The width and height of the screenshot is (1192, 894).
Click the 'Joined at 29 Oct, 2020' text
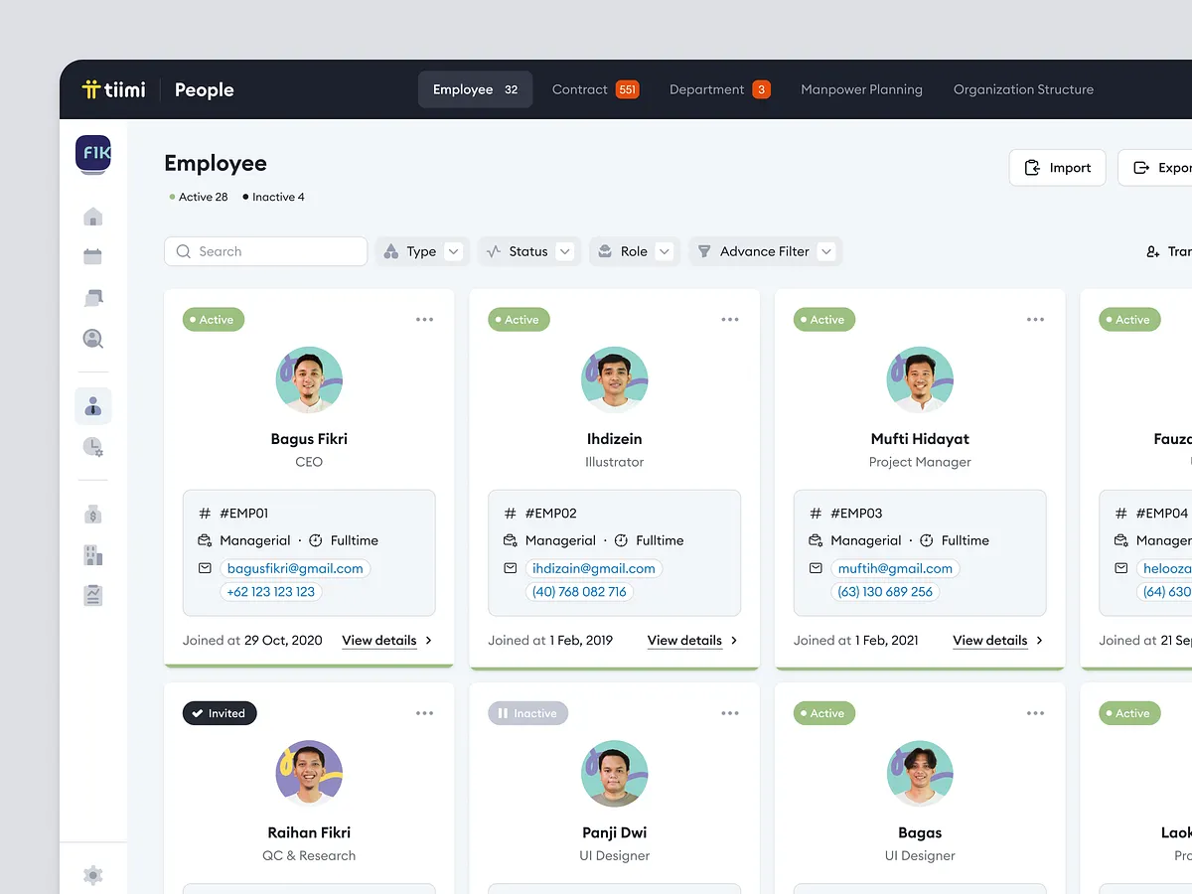click(x=252, y=641)
